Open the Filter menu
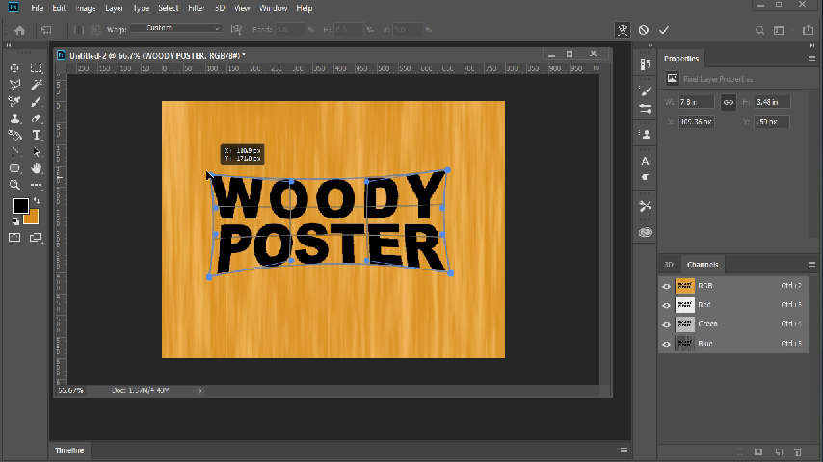This screenshot has height=462, width=823. [x=197, y=8]
